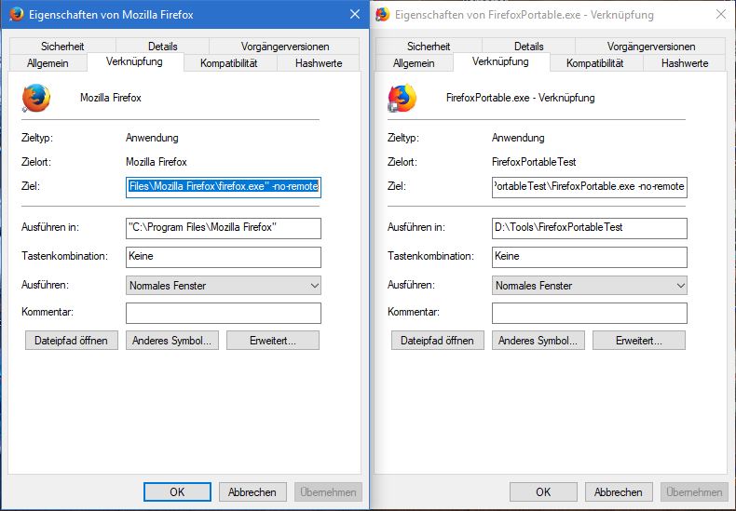Screen dimensions: 736x511
Task: Click the Zielort value 'FirefoxPortableTest'
Action: 534,162
